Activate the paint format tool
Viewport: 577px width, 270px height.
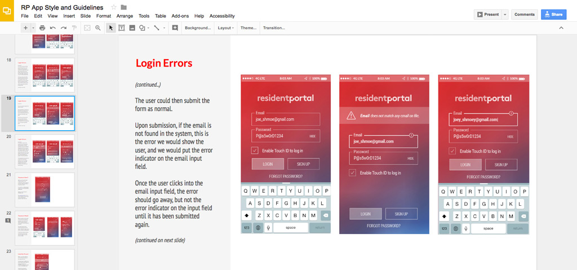click(x=74, y=28)
